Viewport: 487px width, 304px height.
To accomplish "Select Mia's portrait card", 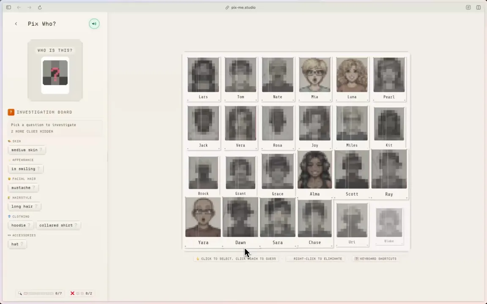I will coord(315,79).
